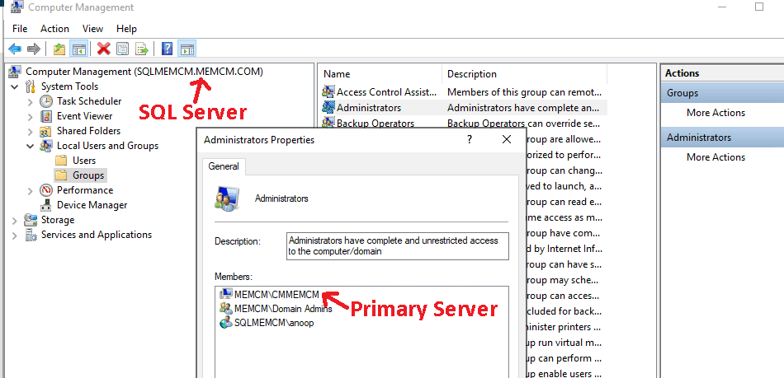Click the Forward arrow toolbar icon
Screen dimensions: 784x378
[x=34, y=49]
